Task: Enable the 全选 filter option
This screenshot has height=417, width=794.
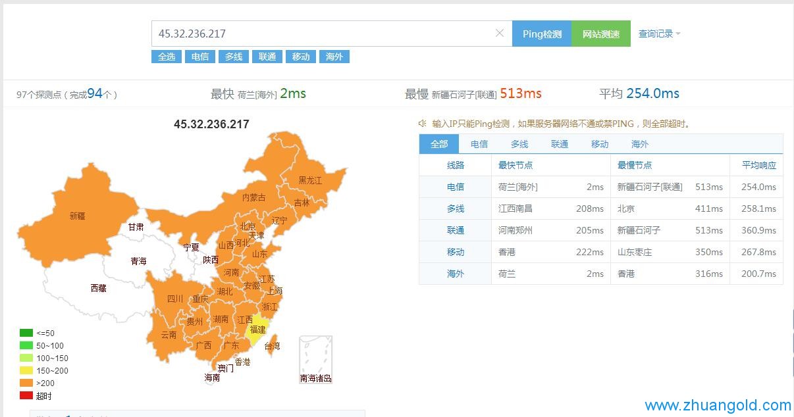Action: pyautogui.click(x=166, y=57)
